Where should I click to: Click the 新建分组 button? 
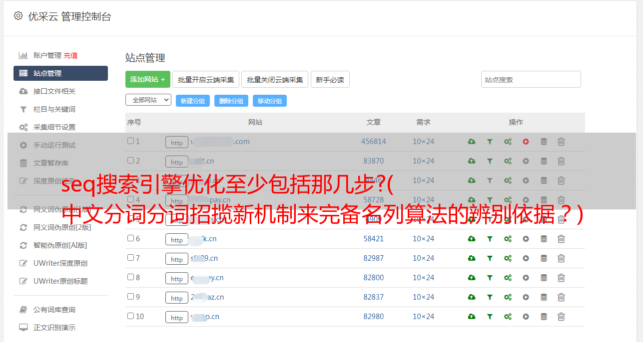click(193, 101)
